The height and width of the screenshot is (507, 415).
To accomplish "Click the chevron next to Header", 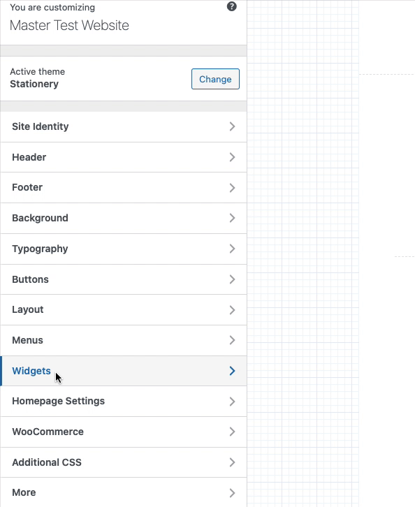I will pos(232,157).
